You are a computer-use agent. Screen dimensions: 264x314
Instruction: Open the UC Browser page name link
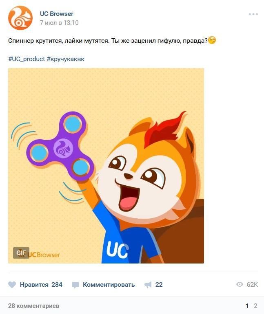pyautogui.click(x=57, y=14)
